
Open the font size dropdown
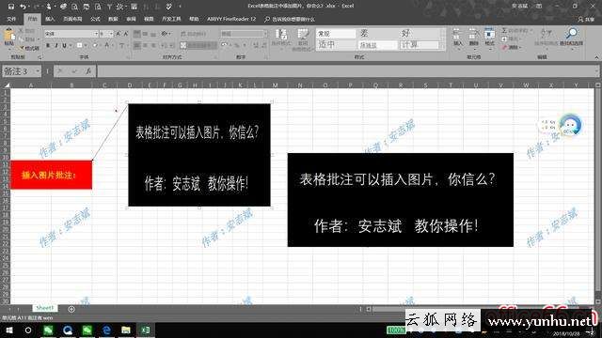[111, 34]
